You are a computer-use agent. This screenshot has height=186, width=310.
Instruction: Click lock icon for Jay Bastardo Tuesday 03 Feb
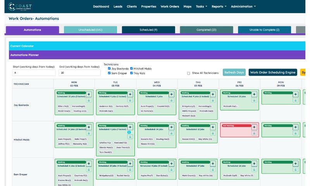tap(130, 100)
